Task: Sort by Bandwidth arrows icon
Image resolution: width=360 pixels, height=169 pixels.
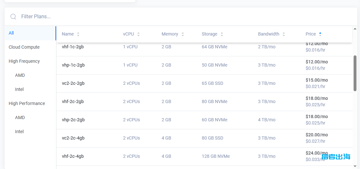Action: click(x=284, y=34)
